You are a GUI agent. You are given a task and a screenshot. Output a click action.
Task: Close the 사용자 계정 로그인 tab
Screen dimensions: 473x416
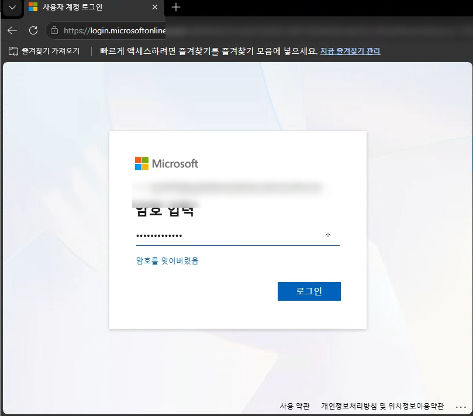[155, 7]
